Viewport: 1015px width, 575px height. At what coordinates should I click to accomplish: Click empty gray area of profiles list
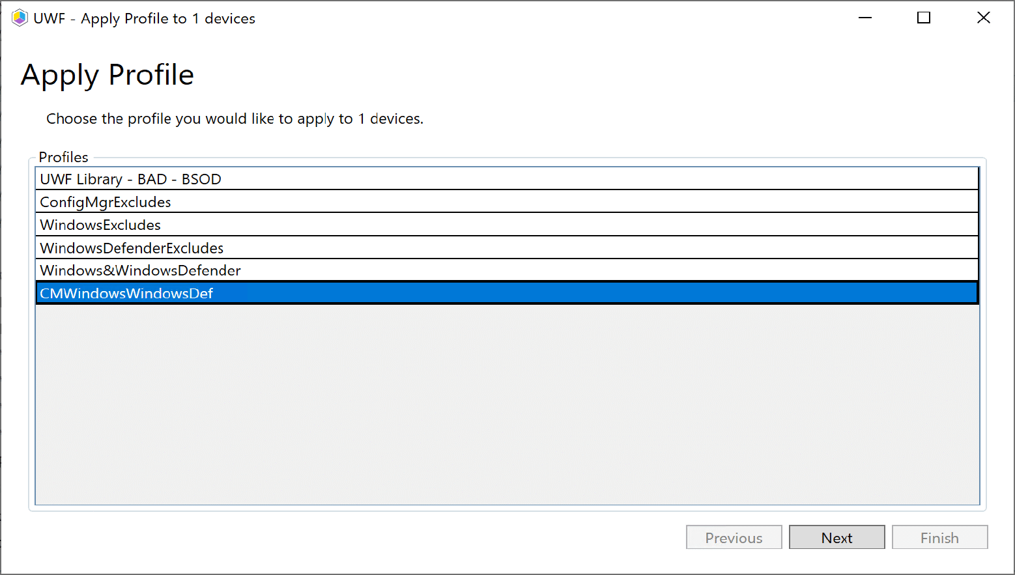pyautogui.click(x=507, y=404)
